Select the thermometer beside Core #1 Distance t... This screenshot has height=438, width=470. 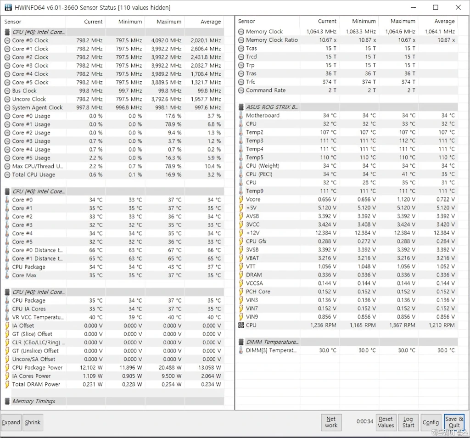click(x=7, y=258)
